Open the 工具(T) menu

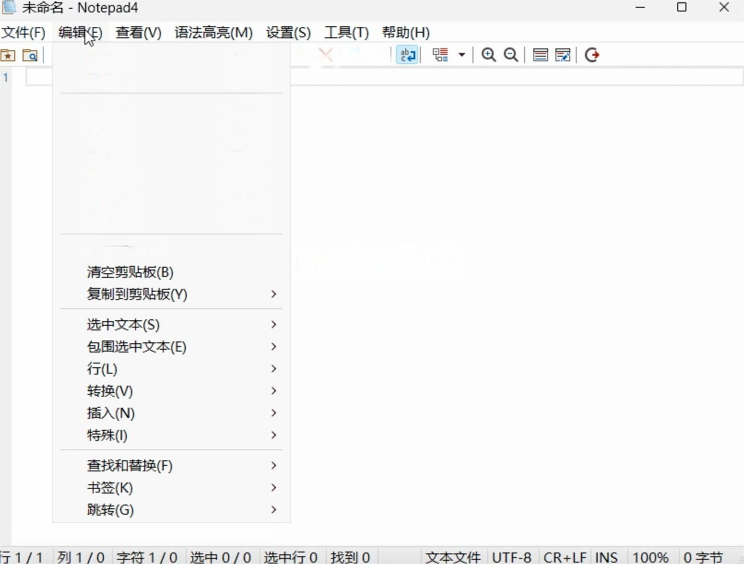(x=347, y=33)
